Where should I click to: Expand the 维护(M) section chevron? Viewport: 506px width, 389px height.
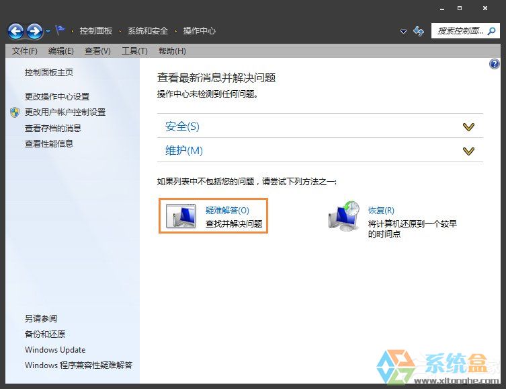[468, 151]
